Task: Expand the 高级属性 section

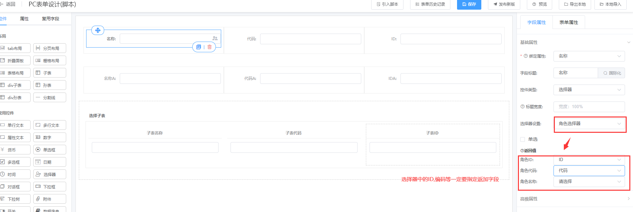Action: pyautogui.click(x=629, y=199)
